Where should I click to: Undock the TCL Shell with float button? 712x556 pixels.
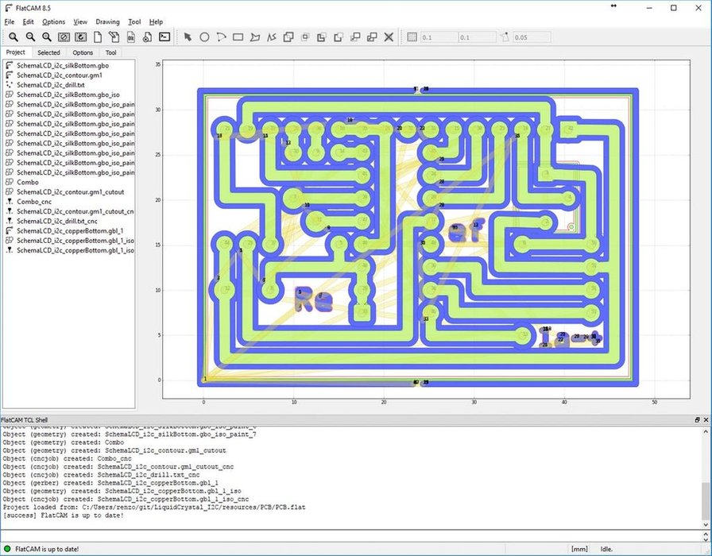coord(698,420)
